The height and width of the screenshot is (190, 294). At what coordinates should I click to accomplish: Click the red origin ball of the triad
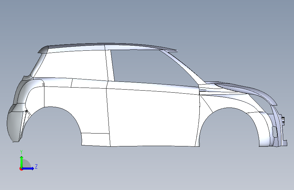click(21, 169)
